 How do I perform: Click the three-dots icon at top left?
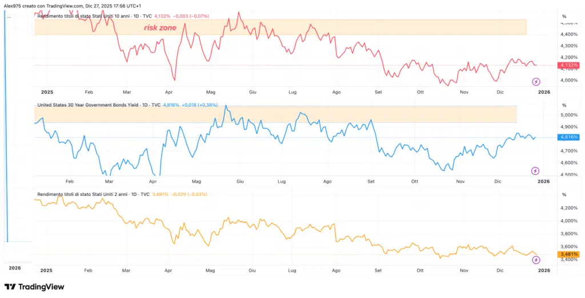pos(8,17)
